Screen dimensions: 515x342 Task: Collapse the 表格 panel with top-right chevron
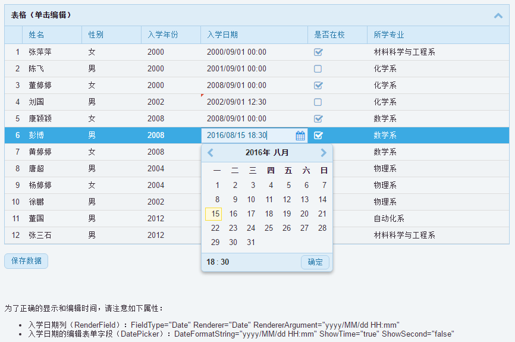click(498, 15)
